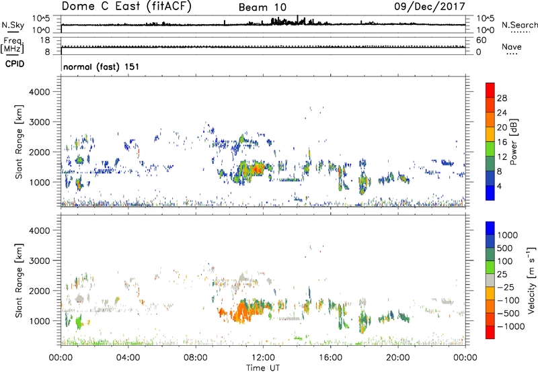Click the N.Sky noise spike near 14:00
The image size is (538, 372).
297,19
